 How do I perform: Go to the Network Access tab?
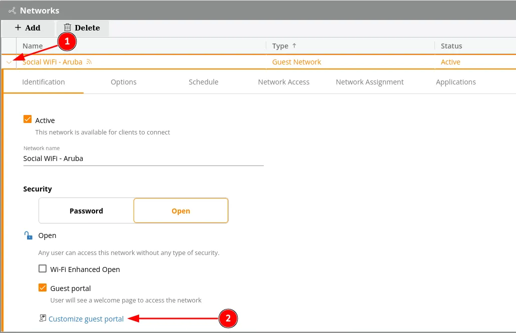point(283,82)
